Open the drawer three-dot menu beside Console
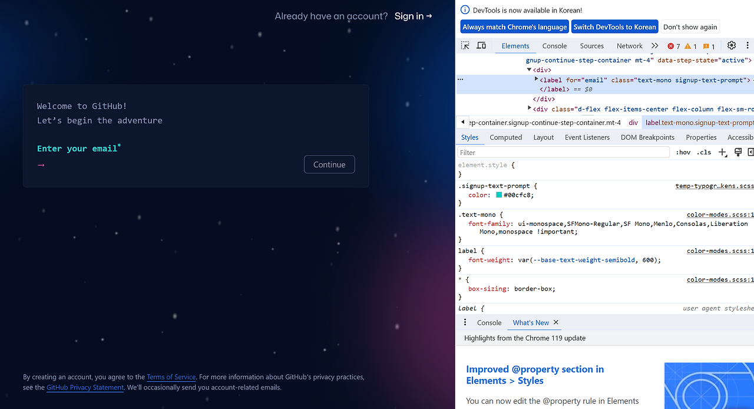This screenshot has height=409, width=754. click(x=465, y=322)
